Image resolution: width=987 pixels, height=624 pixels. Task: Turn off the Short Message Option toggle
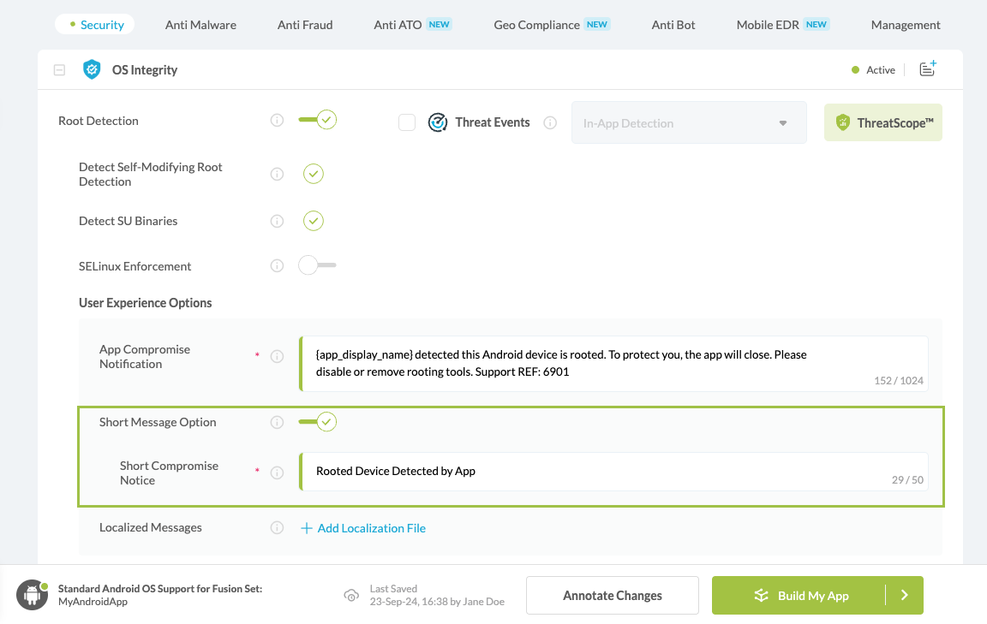(317, 421)
